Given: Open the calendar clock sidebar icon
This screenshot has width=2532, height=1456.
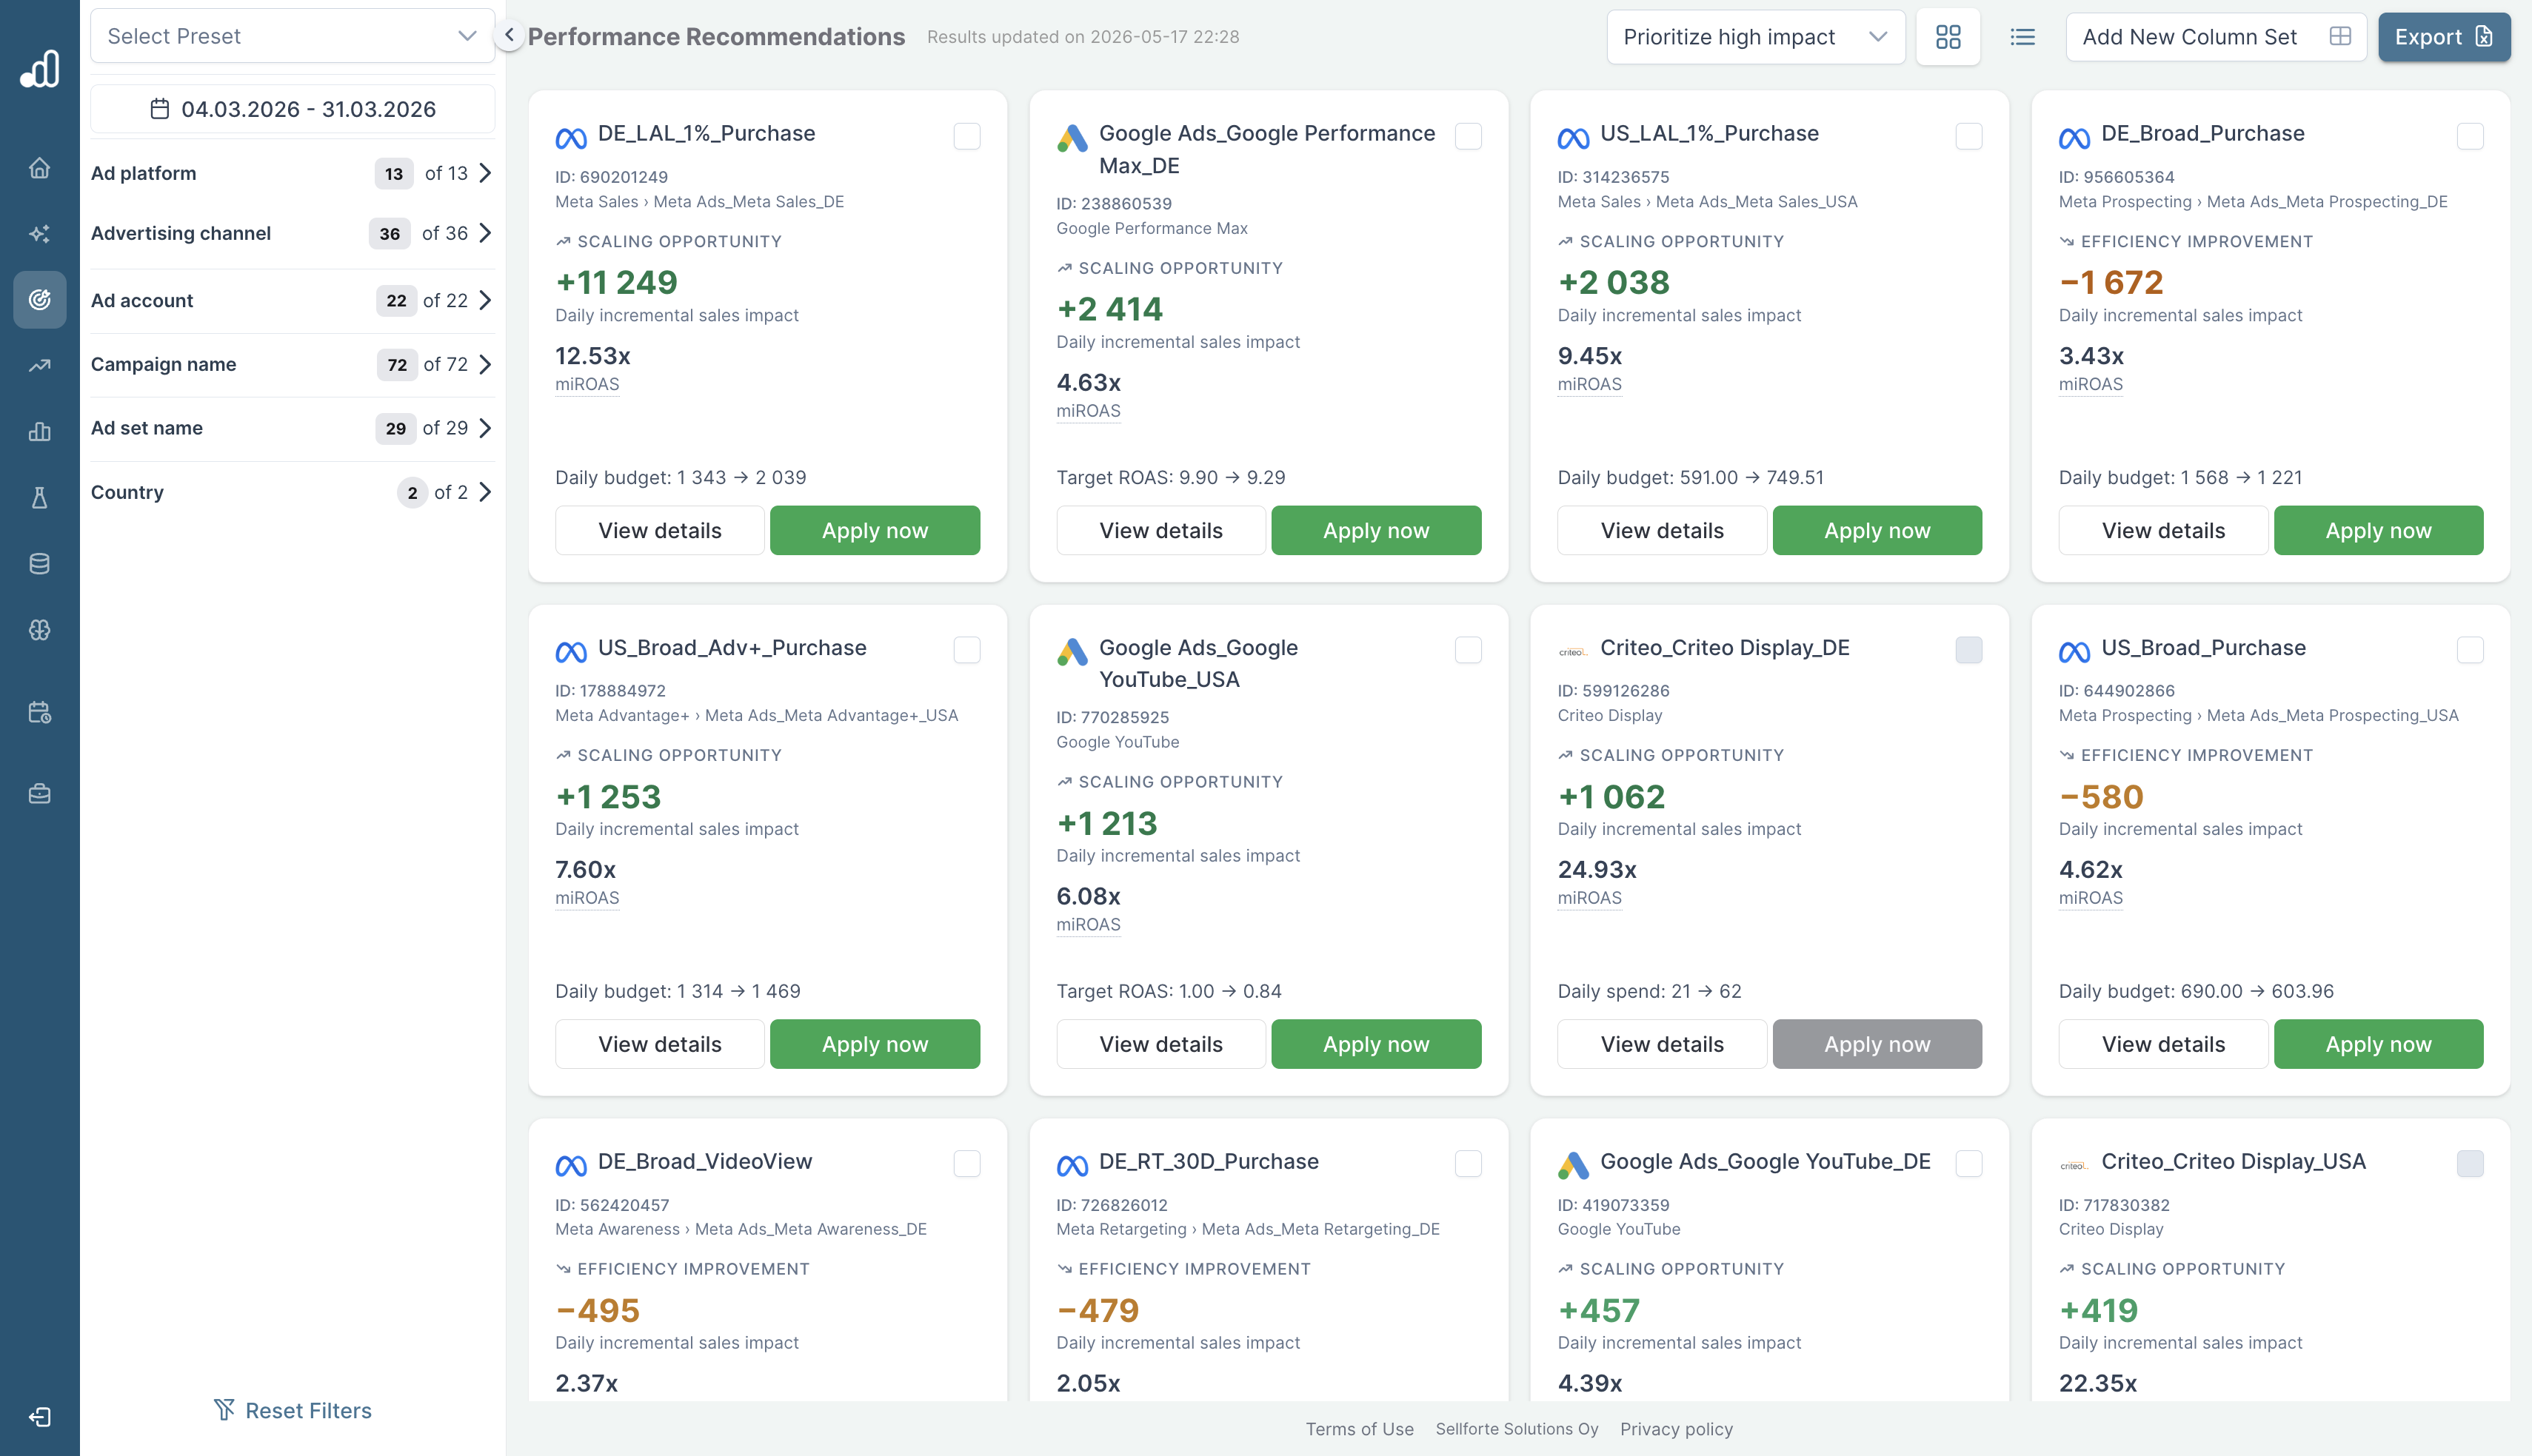Looking at the screenshot, I should pos(39,713).
